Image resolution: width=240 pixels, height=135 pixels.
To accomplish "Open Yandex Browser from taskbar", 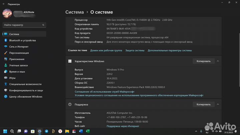I will tap(60, 131).
